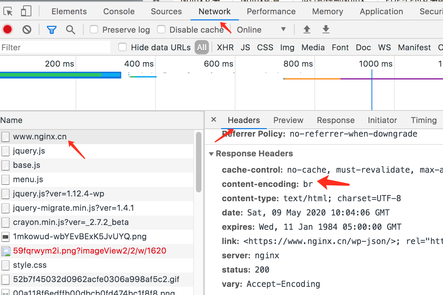
Task: Enable Preserve log
Action: point(94,29)
